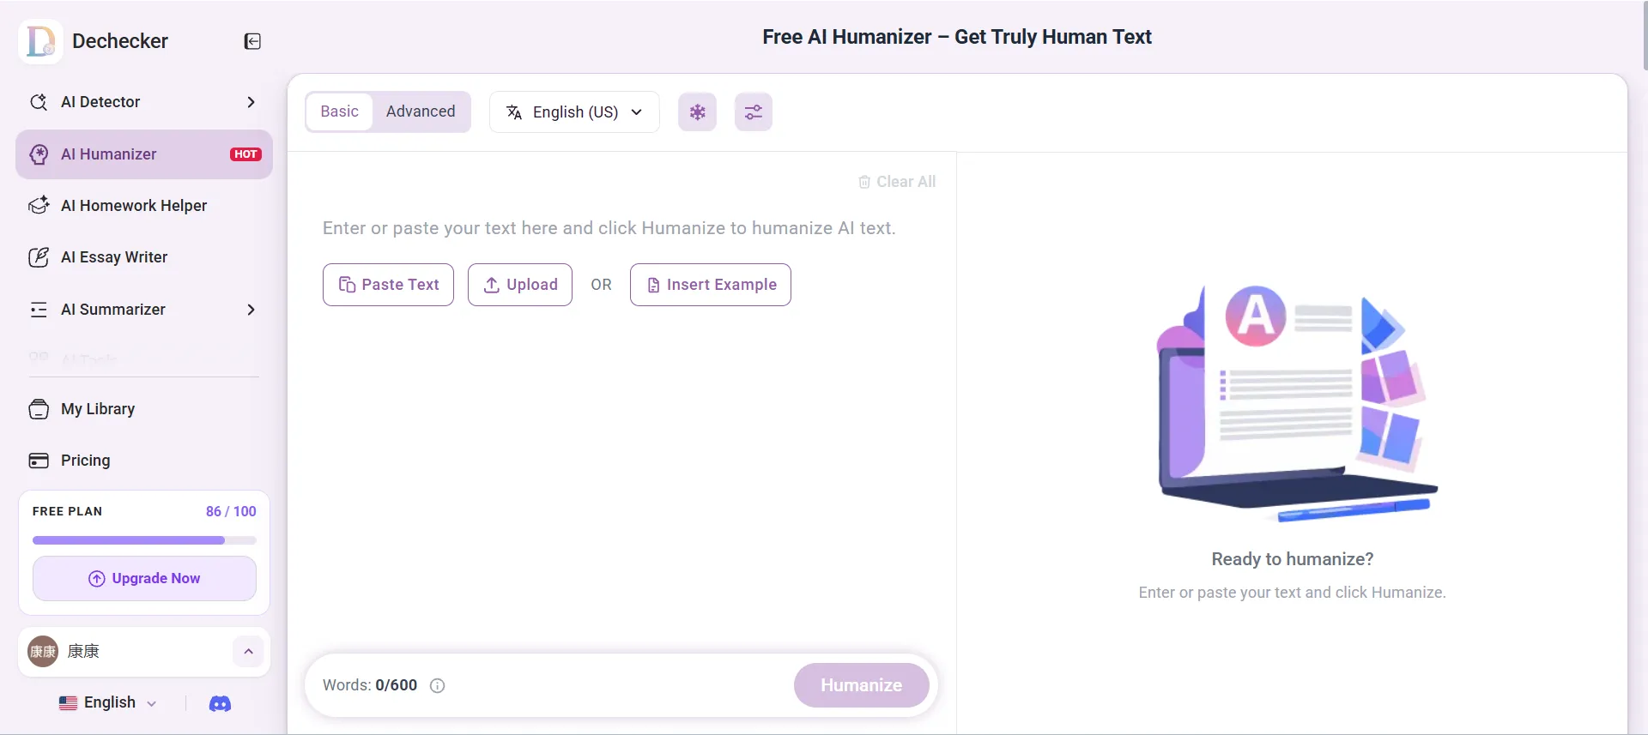The width and height of the screenshot is (1648, 735).
Task: Click the Upload button
Action: pyautogui.click(x=520, y=285)
